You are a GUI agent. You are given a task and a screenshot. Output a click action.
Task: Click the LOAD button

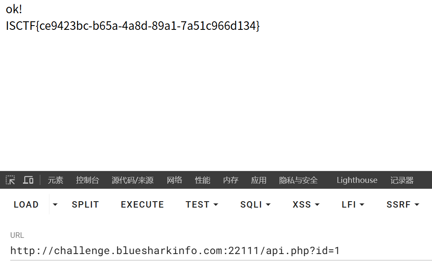(26, 205)
